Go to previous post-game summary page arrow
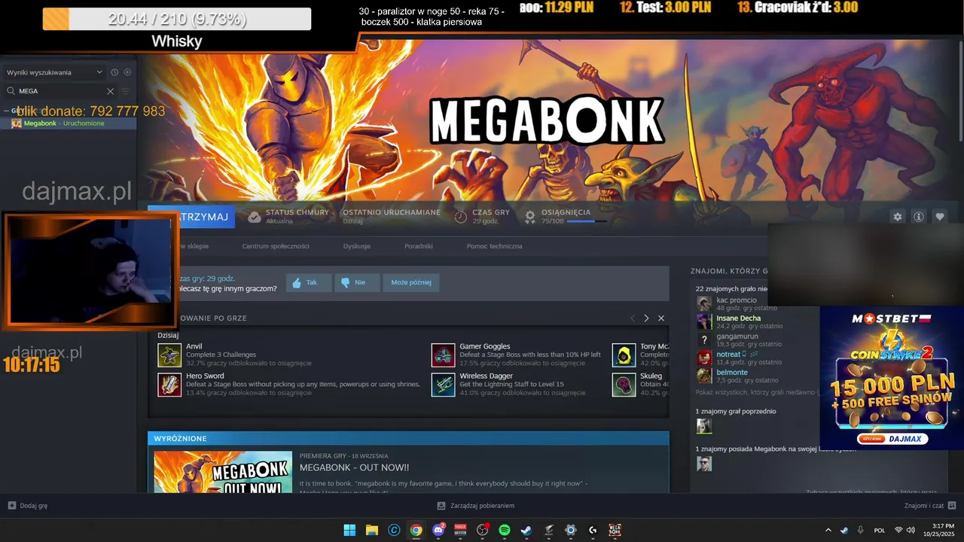This screenshot has width=964, height=542. 633,318
